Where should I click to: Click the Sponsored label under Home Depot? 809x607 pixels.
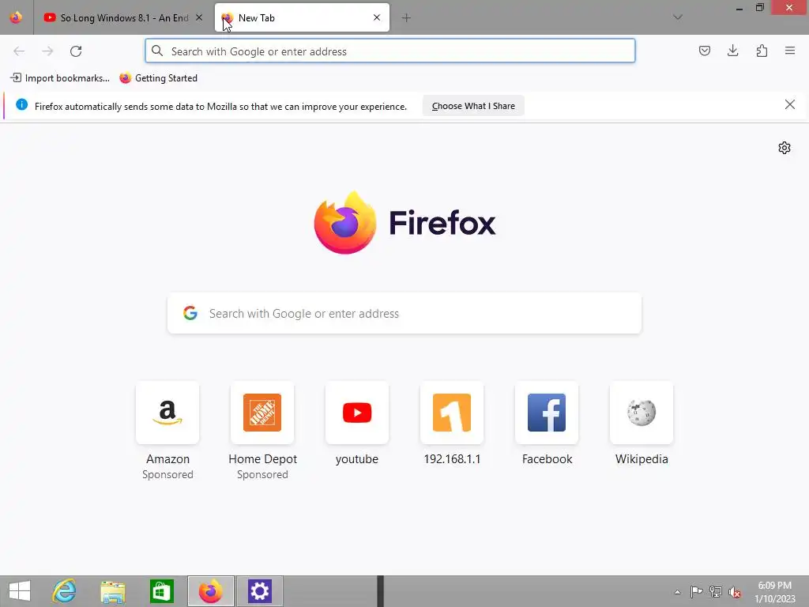pos(262,474)
